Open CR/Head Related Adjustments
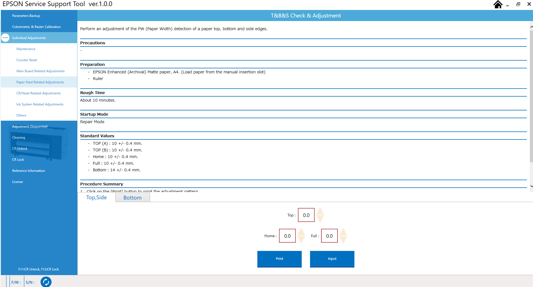 click(39, 93)
